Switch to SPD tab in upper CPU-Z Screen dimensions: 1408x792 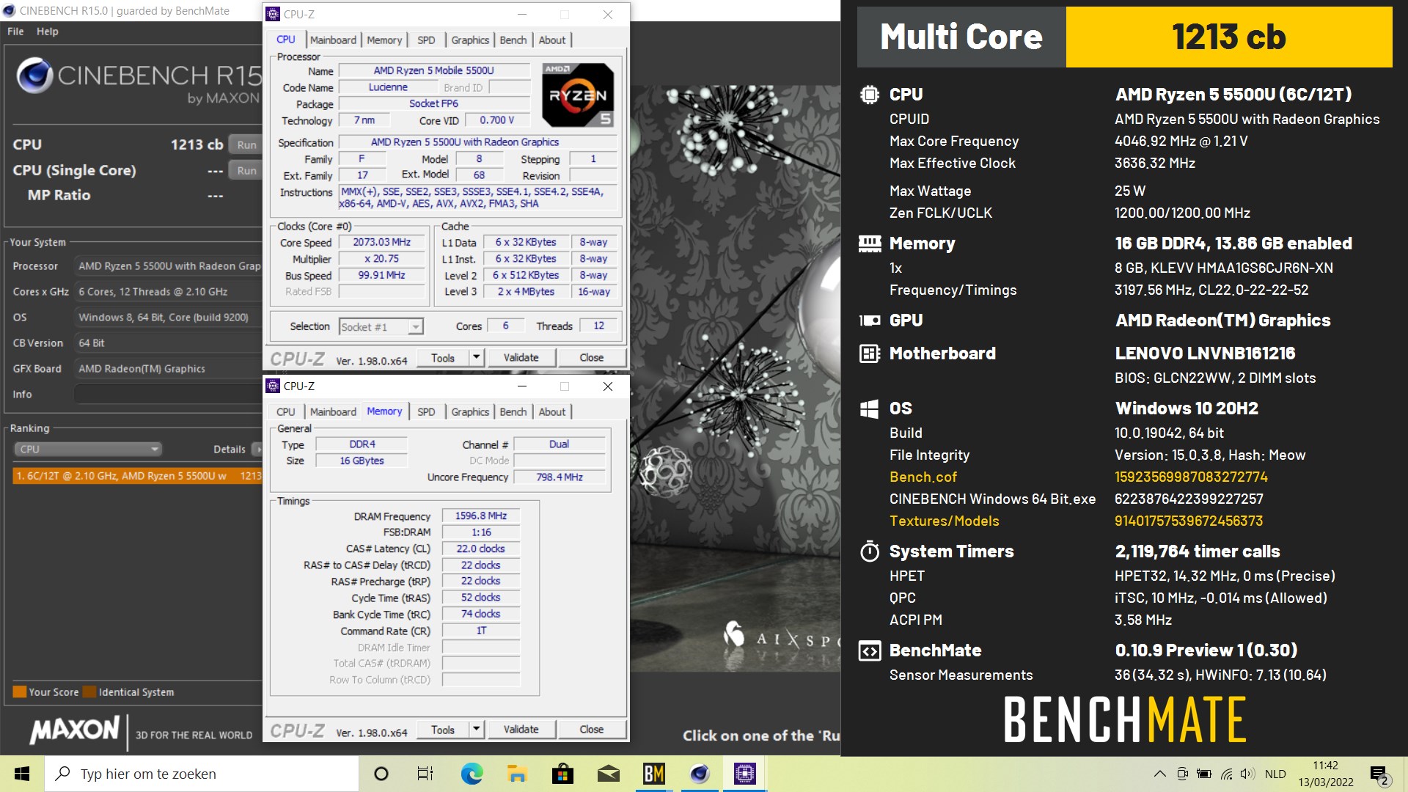426,40
